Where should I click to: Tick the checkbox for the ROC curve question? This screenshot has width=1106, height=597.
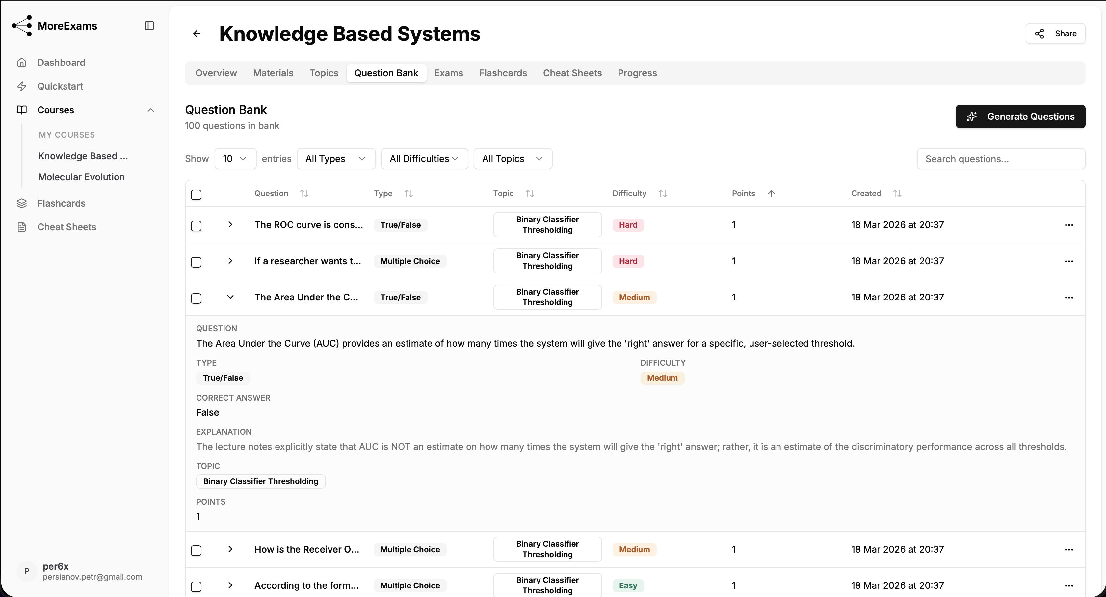pyautogui.click(x=196, y=226)
